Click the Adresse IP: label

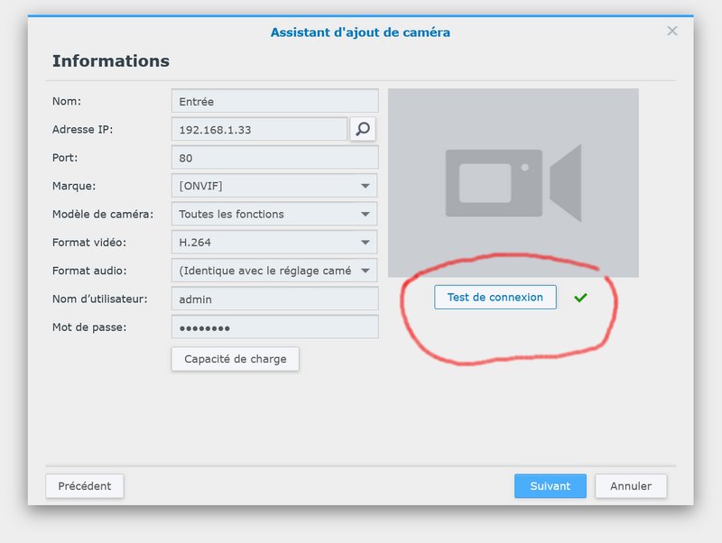point(82,129)
